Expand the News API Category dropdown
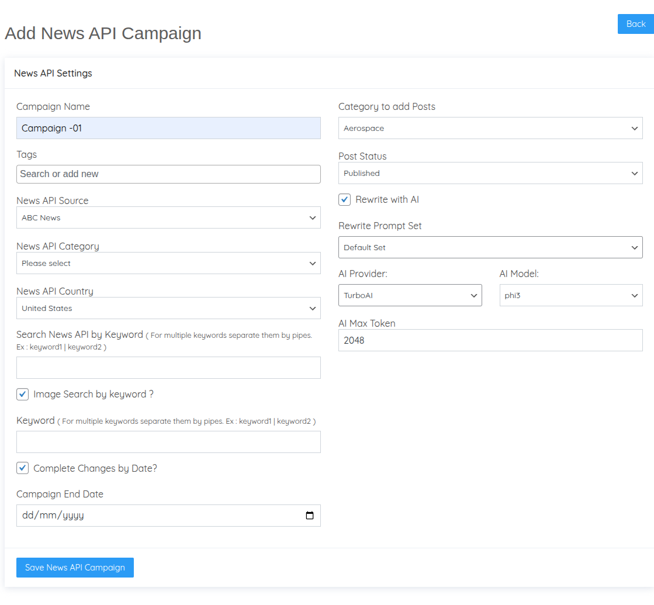The width and height of the screenshot is (654, 605). pyautogui.click(x=168, y=263)
